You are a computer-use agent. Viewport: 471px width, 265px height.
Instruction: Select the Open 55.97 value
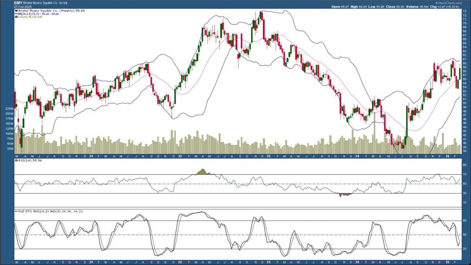[340, 6]
